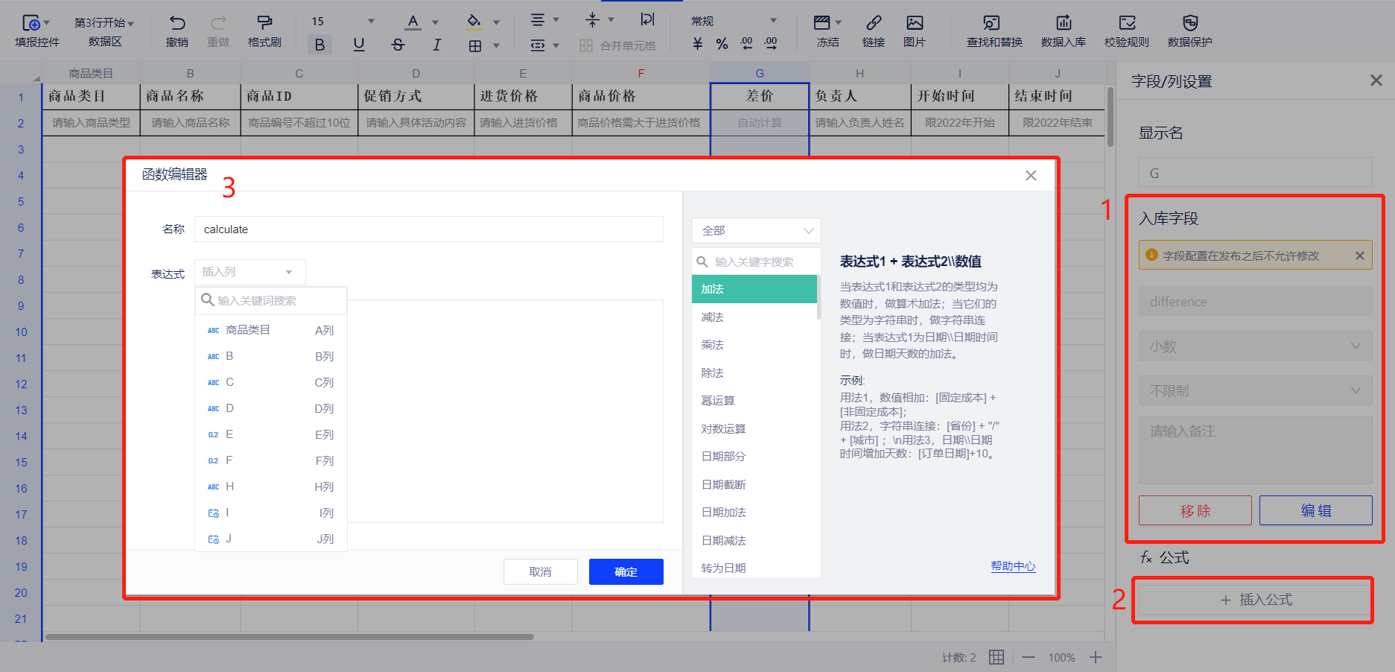
Task: Click the Undo (撤销) icon
Action: coord(177,24)
